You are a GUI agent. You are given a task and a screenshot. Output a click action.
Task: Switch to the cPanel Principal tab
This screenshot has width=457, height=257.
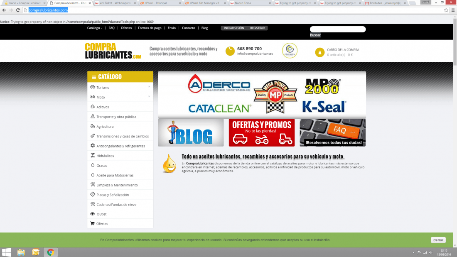click(x=160, y=3)
